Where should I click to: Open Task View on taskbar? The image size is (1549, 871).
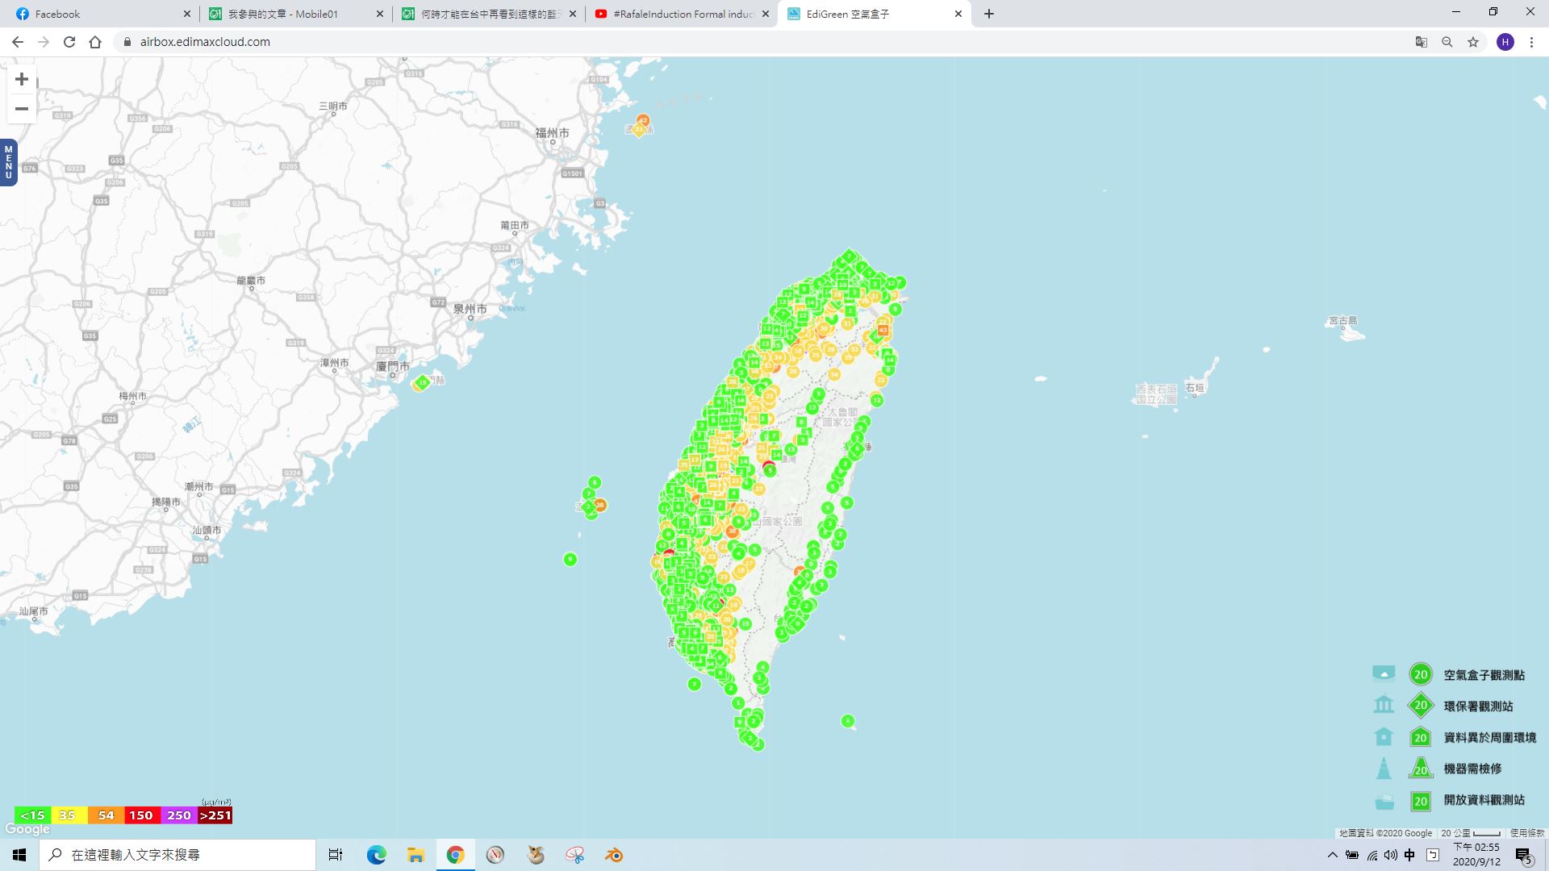coord(336,855)
